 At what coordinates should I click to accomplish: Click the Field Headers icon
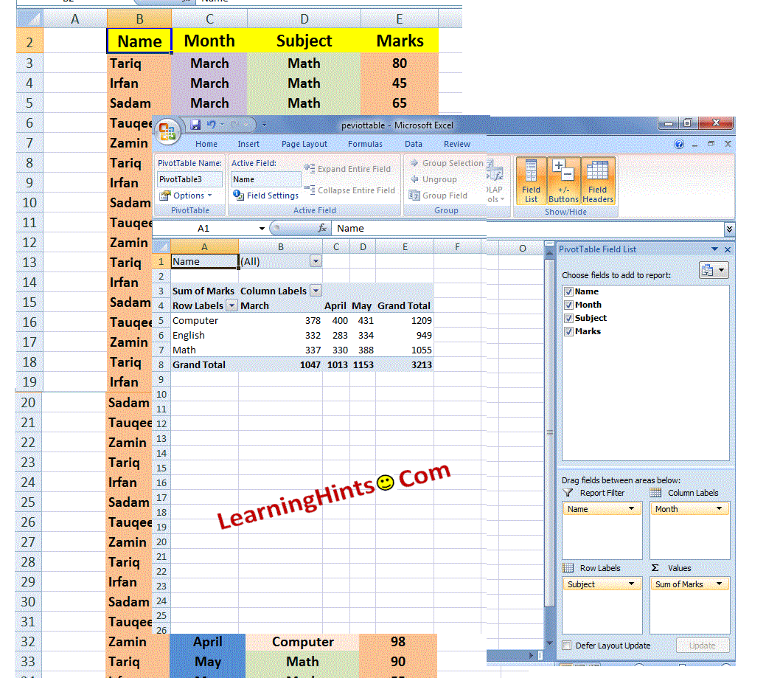point(597,179)
